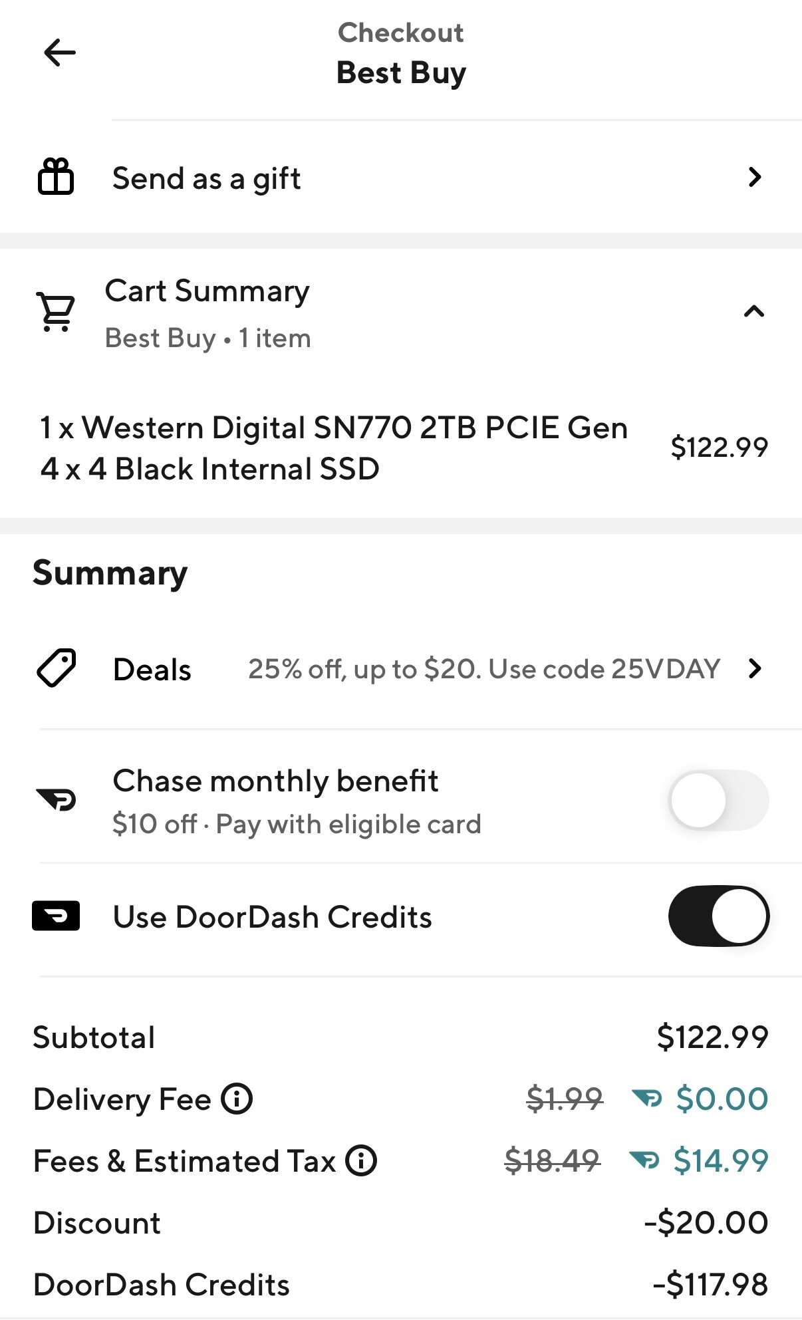Collapse the Cart Summary section
This screenshot has height=1320, width=802.
point(753,311)
